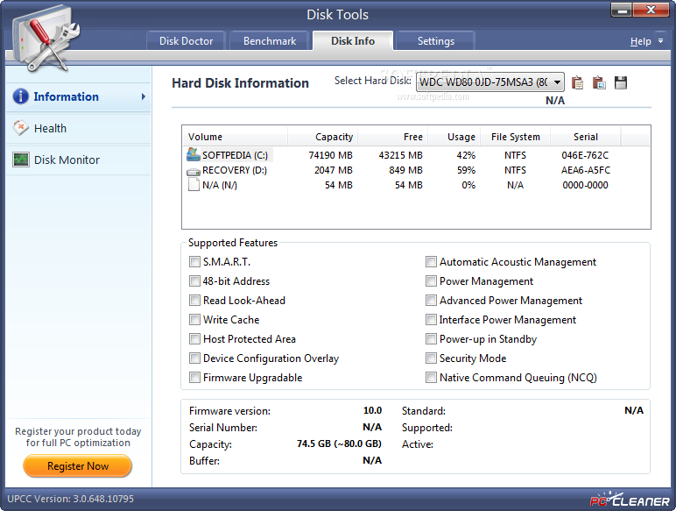Image resolution: width=676 pixels, height=511 pixels.
Task: Open the Select Hard Disk dropdown
Action: click(x=490, y=82)
